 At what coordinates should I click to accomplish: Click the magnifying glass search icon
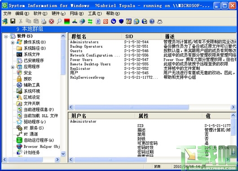pyautogui.click(x=59, y=22)
